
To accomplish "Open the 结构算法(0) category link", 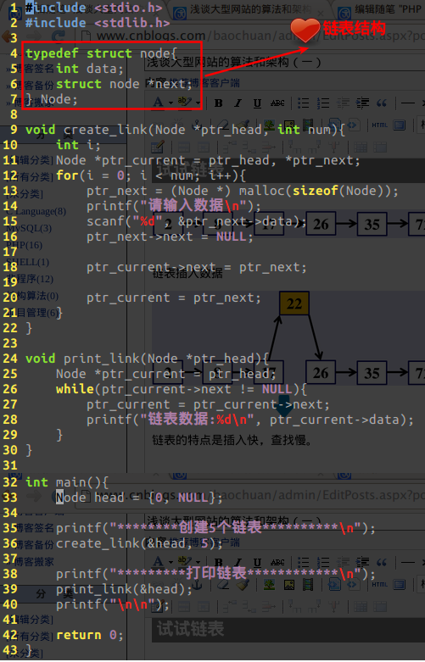I will tap(32, 296).
